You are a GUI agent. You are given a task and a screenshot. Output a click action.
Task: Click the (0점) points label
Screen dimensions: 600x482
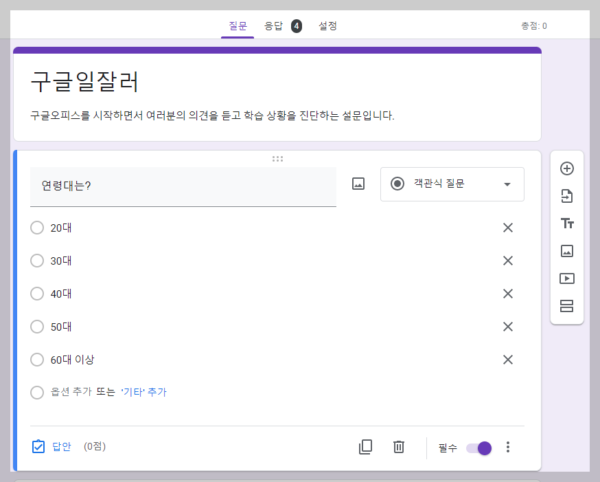(x=95, y=446)
